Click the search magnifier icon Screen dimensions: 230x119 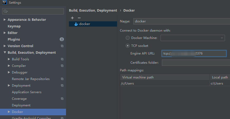coord(6,11)
